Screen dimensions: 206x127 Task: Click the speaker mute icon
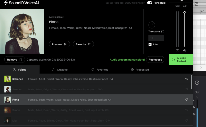[185, 50]
